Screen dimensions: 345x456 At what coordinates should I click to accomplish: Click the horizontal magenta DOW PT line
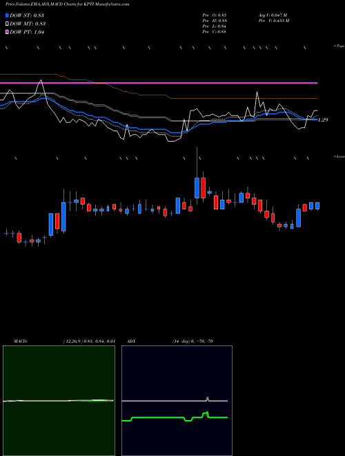pos(159,83)
